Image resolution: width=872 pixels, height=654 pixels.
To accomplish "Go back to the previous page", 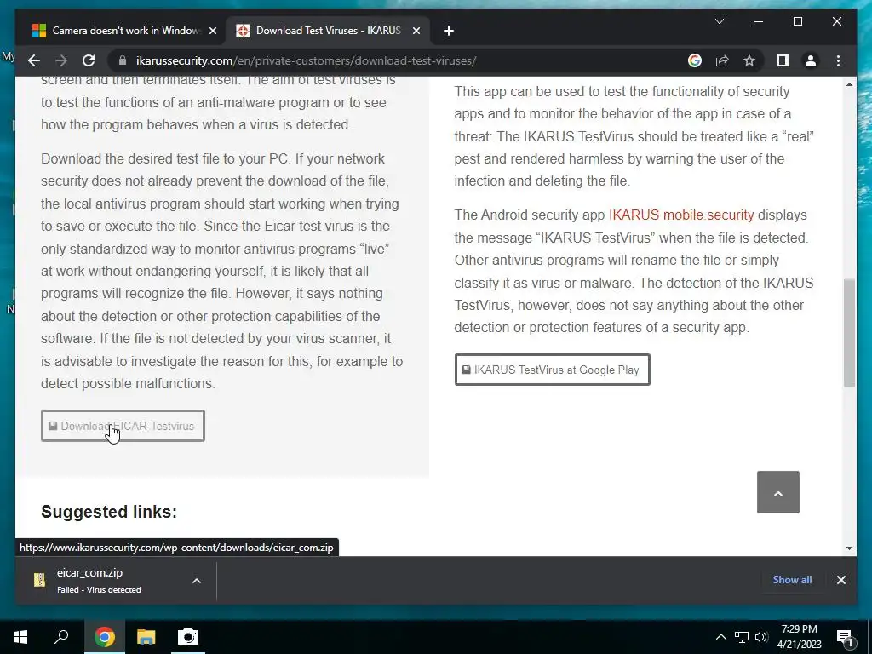I will tap(34, 60).
